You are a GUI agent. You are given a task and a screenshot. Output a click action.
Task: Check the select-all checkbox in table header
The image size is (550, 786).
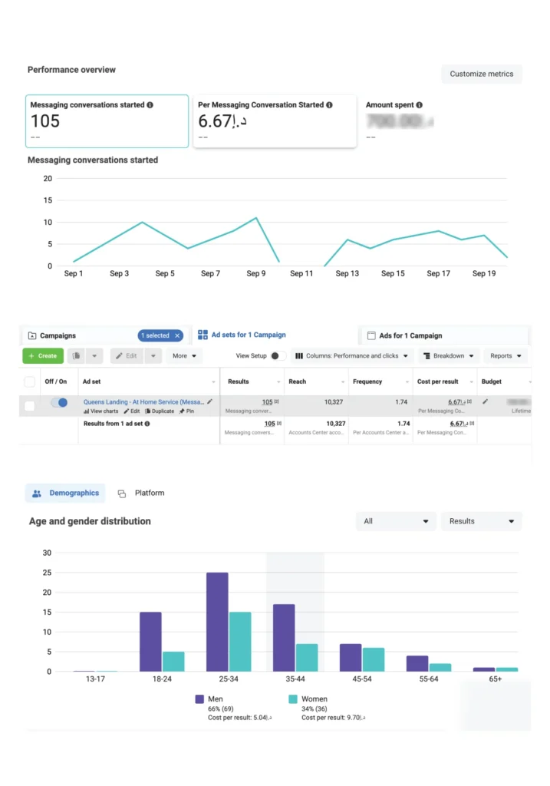coord(29,381)
